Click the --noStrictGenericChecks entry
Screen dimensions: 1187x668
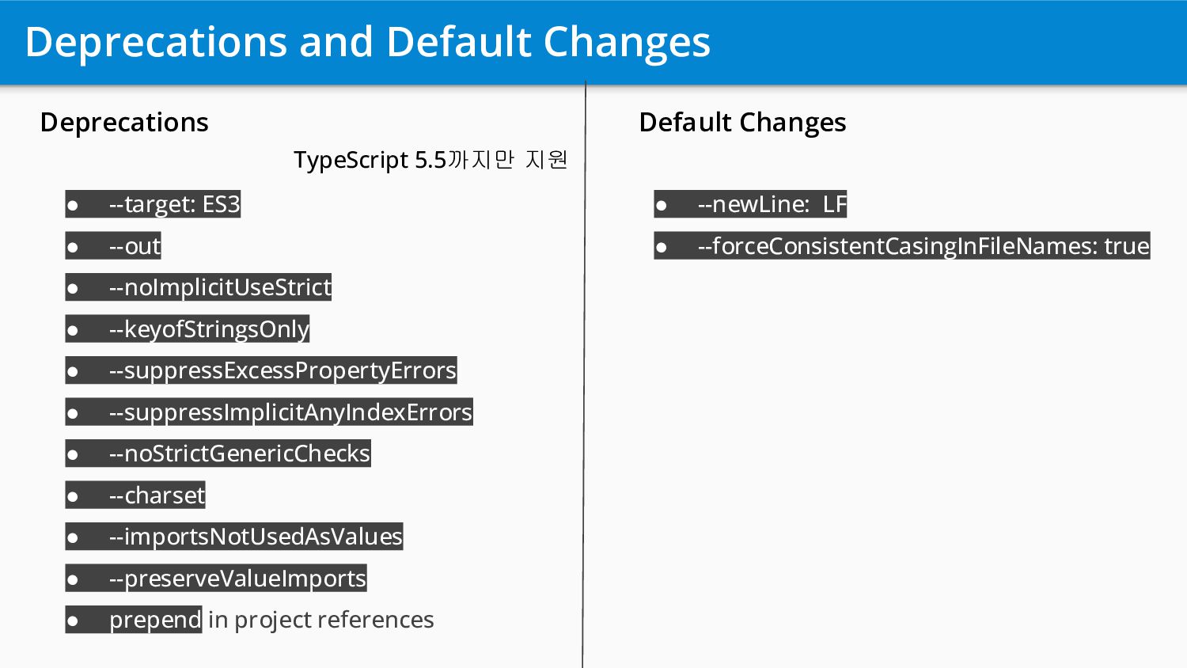(218, 454)
